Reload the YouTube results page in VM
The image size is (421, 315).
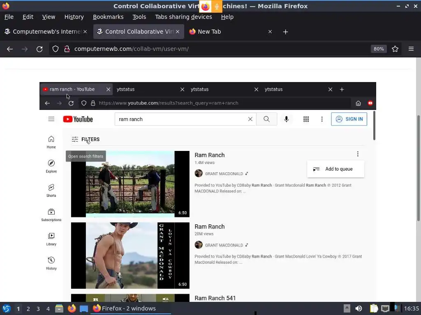tap(71, 103)
